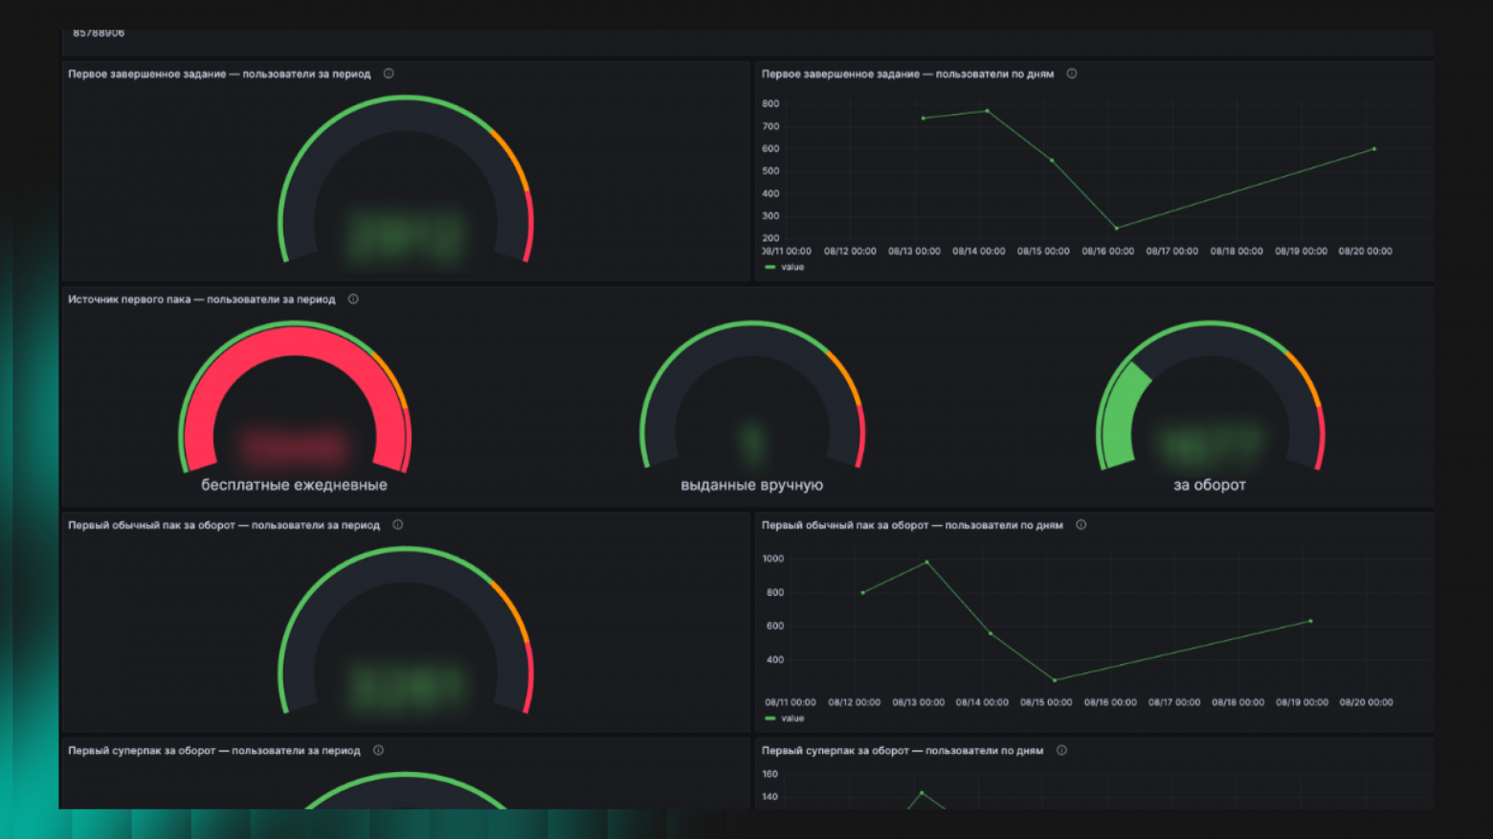Click the «500» y-axis label
The height and width of the screenshot is (839, 1493).
pyautogui.click(x=770, y=171)
